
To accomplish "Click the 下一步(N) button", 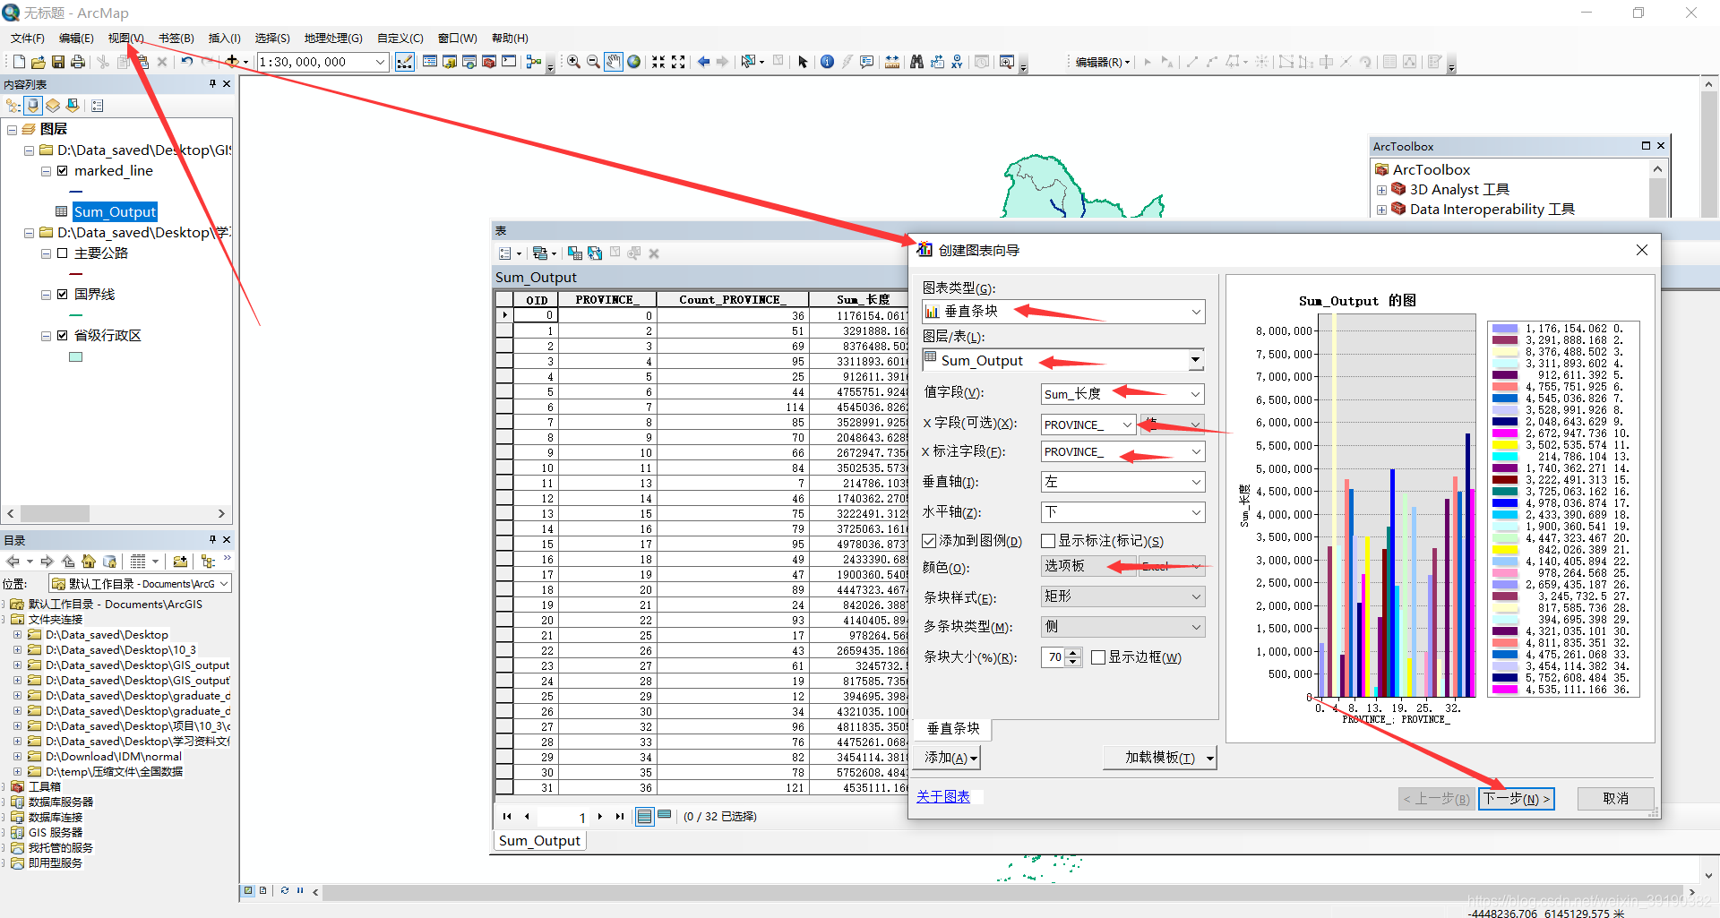I will (x=1516, y=798).
